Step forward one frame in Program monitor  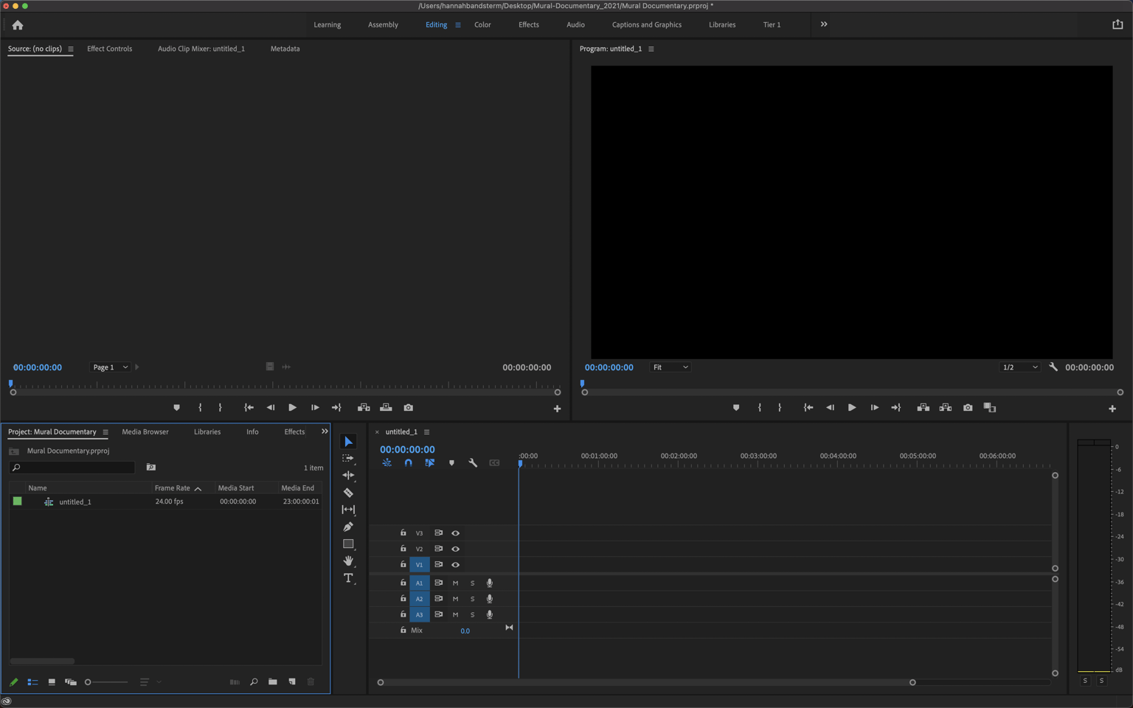tap(874, 408)
